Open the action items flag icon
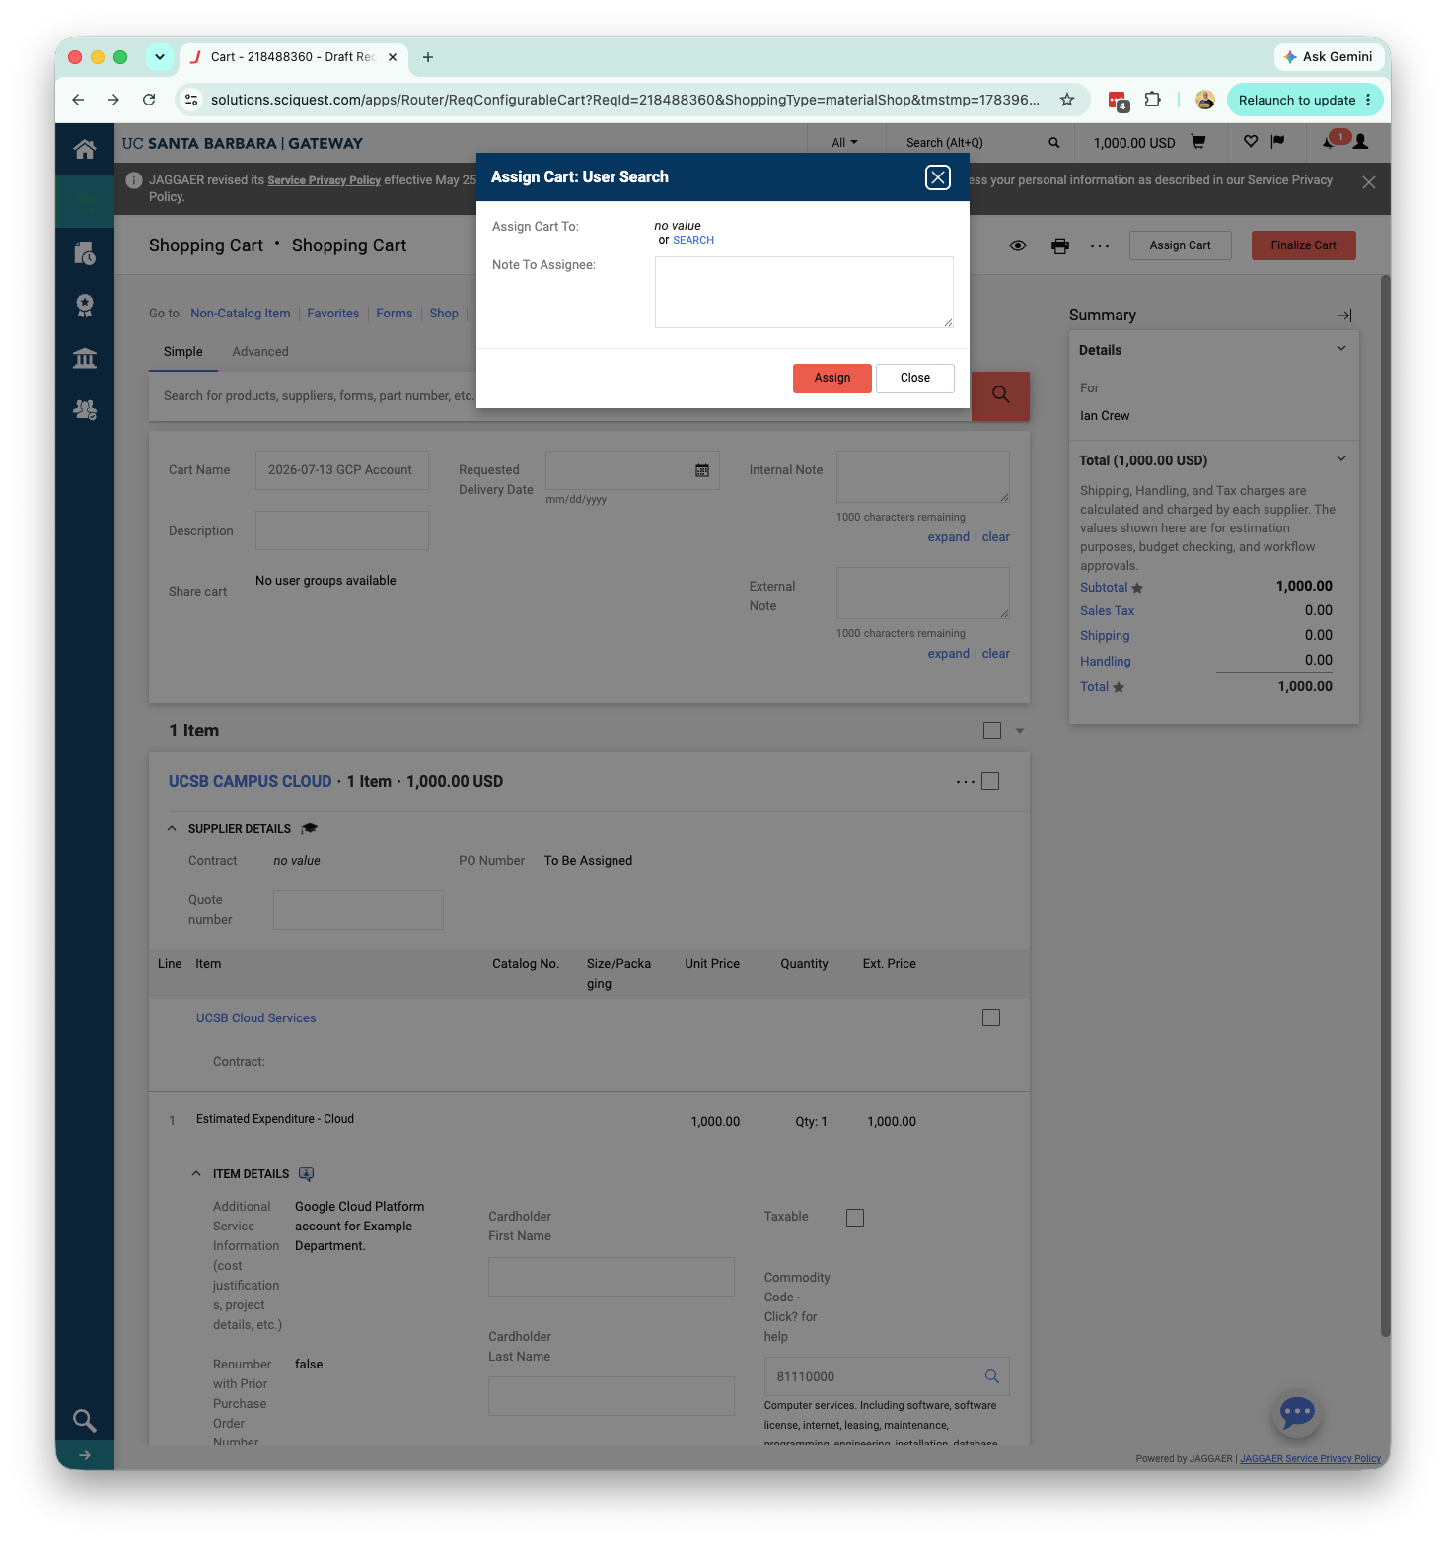The width and height of the screenshot is (1446, 1543). click(x=1278, y=142)
